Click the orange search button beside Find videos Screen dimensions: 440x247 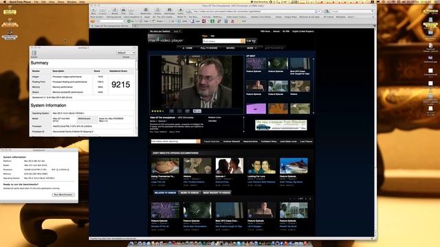(x=243, y=41)
